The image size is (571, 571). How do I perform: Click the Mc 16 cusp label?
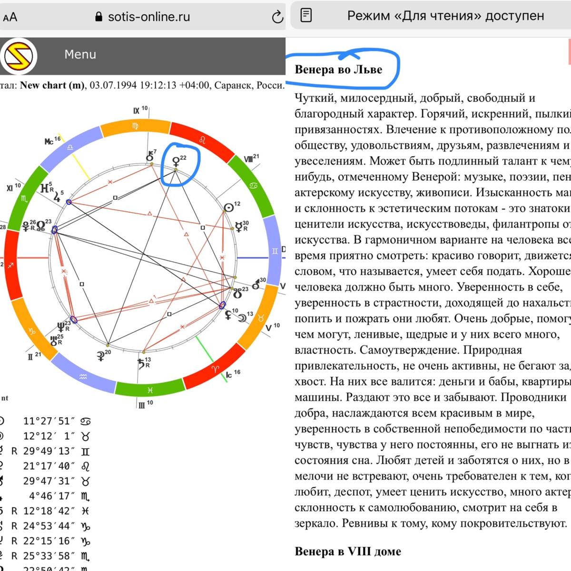tap(52, 141)
